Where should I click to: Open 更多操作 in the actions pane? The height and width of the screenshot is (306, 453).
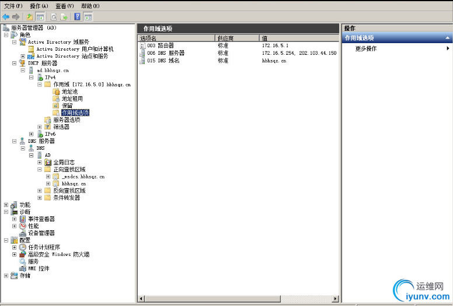pyautogui.click(x=366, y=48)
